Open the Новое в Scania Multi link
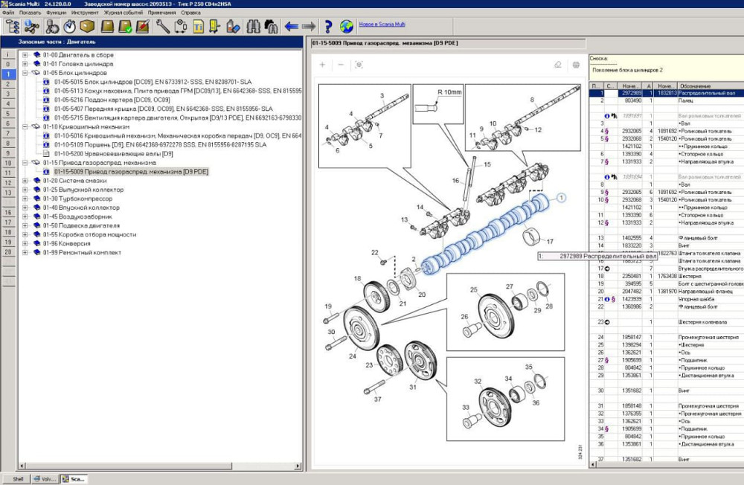The image size is (744, 485). coord(382,24)
